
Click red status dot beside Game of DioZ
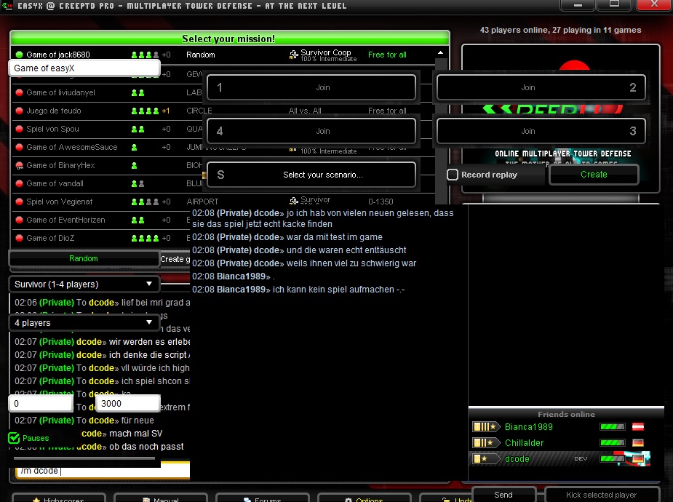pyautogui.click(x=20, y=238)
